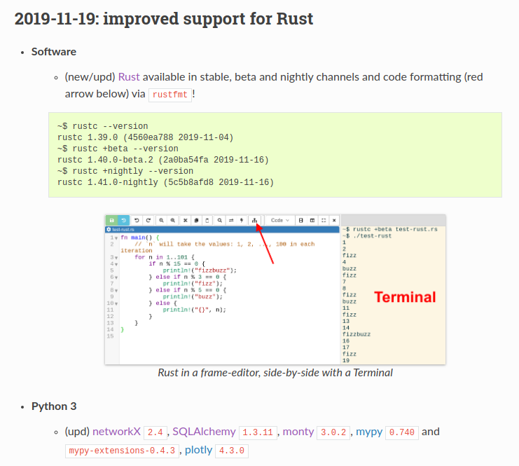Click the Redo arrow in editor toolbar
The width and height of the screenshot is (519, 466).
coord(148,220)
